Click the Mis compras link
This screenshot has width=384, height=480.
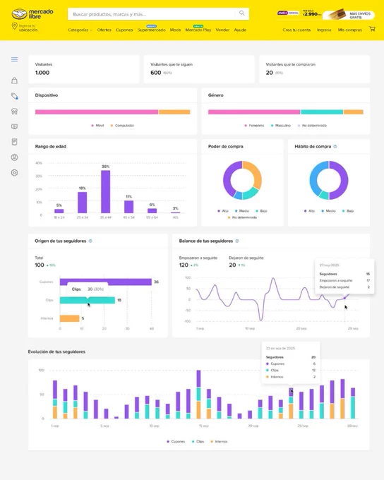[349, 30]
